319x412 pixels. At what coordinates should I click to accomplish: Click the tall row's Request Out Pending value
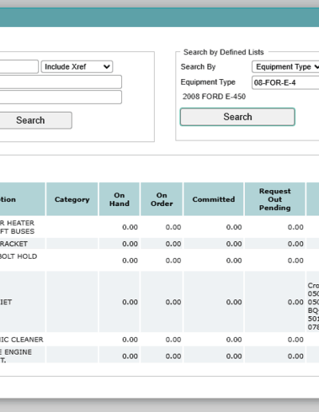click(296, 302)
